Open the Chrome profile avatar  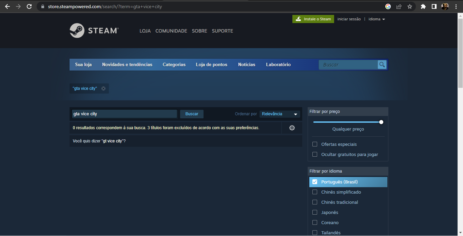[445, 6]
